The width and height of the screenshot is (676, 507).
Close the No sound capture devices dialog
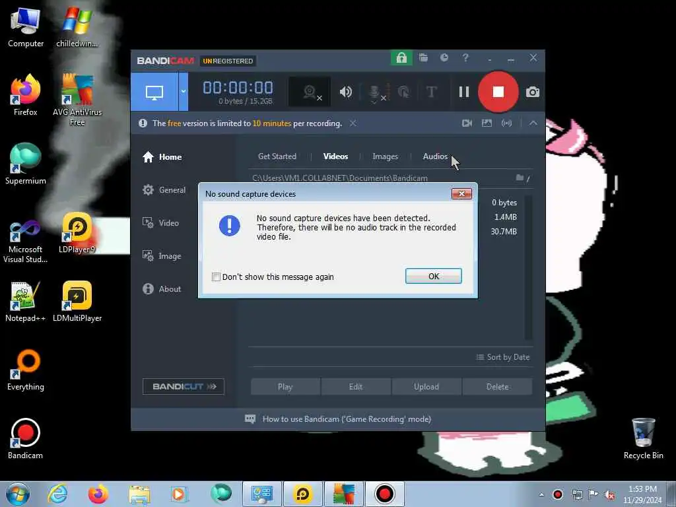461,193
